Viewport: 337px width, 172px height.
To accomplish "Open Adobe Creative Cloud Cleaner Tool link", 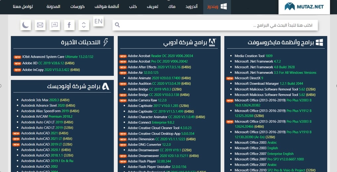I will [160, 128].
